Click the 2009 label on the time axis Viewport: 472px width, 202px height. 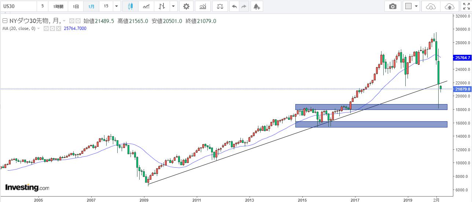coord(144,199)
